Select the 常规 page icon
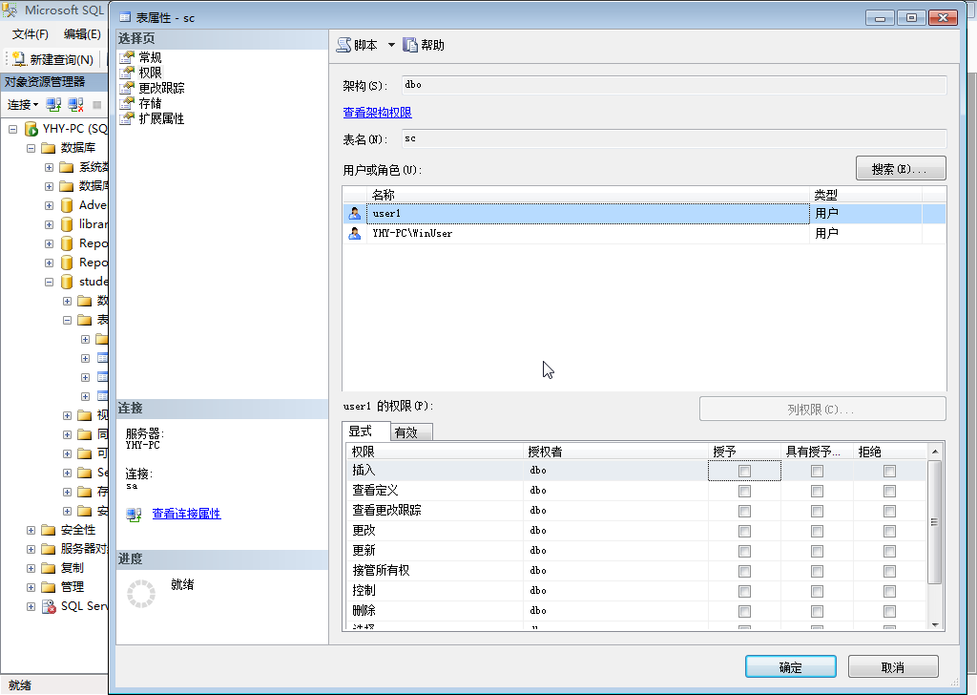This screenshot has width=977, height=695. pyautogui.click(x=127, y=57)
